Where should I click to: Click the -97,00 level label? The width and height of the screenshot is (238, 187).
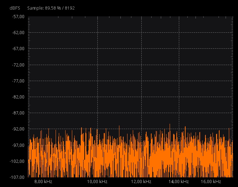pyautogui.click(x=17, y=145)
